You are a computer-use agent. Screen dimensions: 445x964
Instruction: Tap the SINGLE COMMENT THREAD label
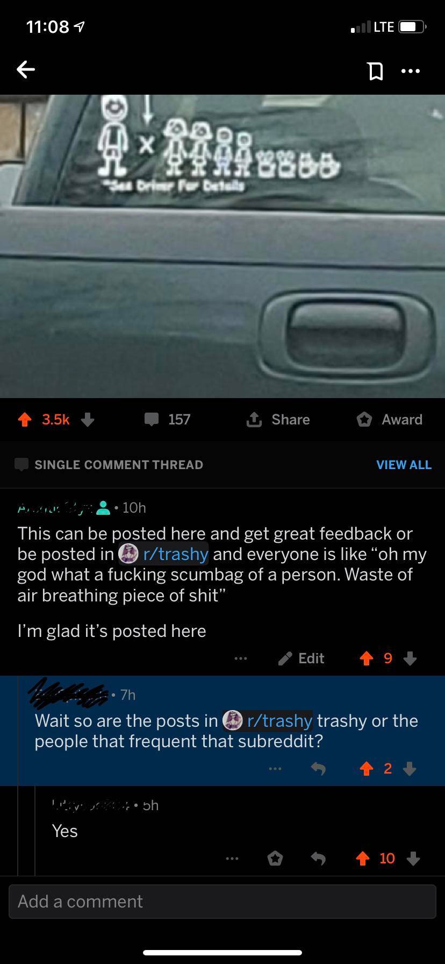(x=119, y=465)
